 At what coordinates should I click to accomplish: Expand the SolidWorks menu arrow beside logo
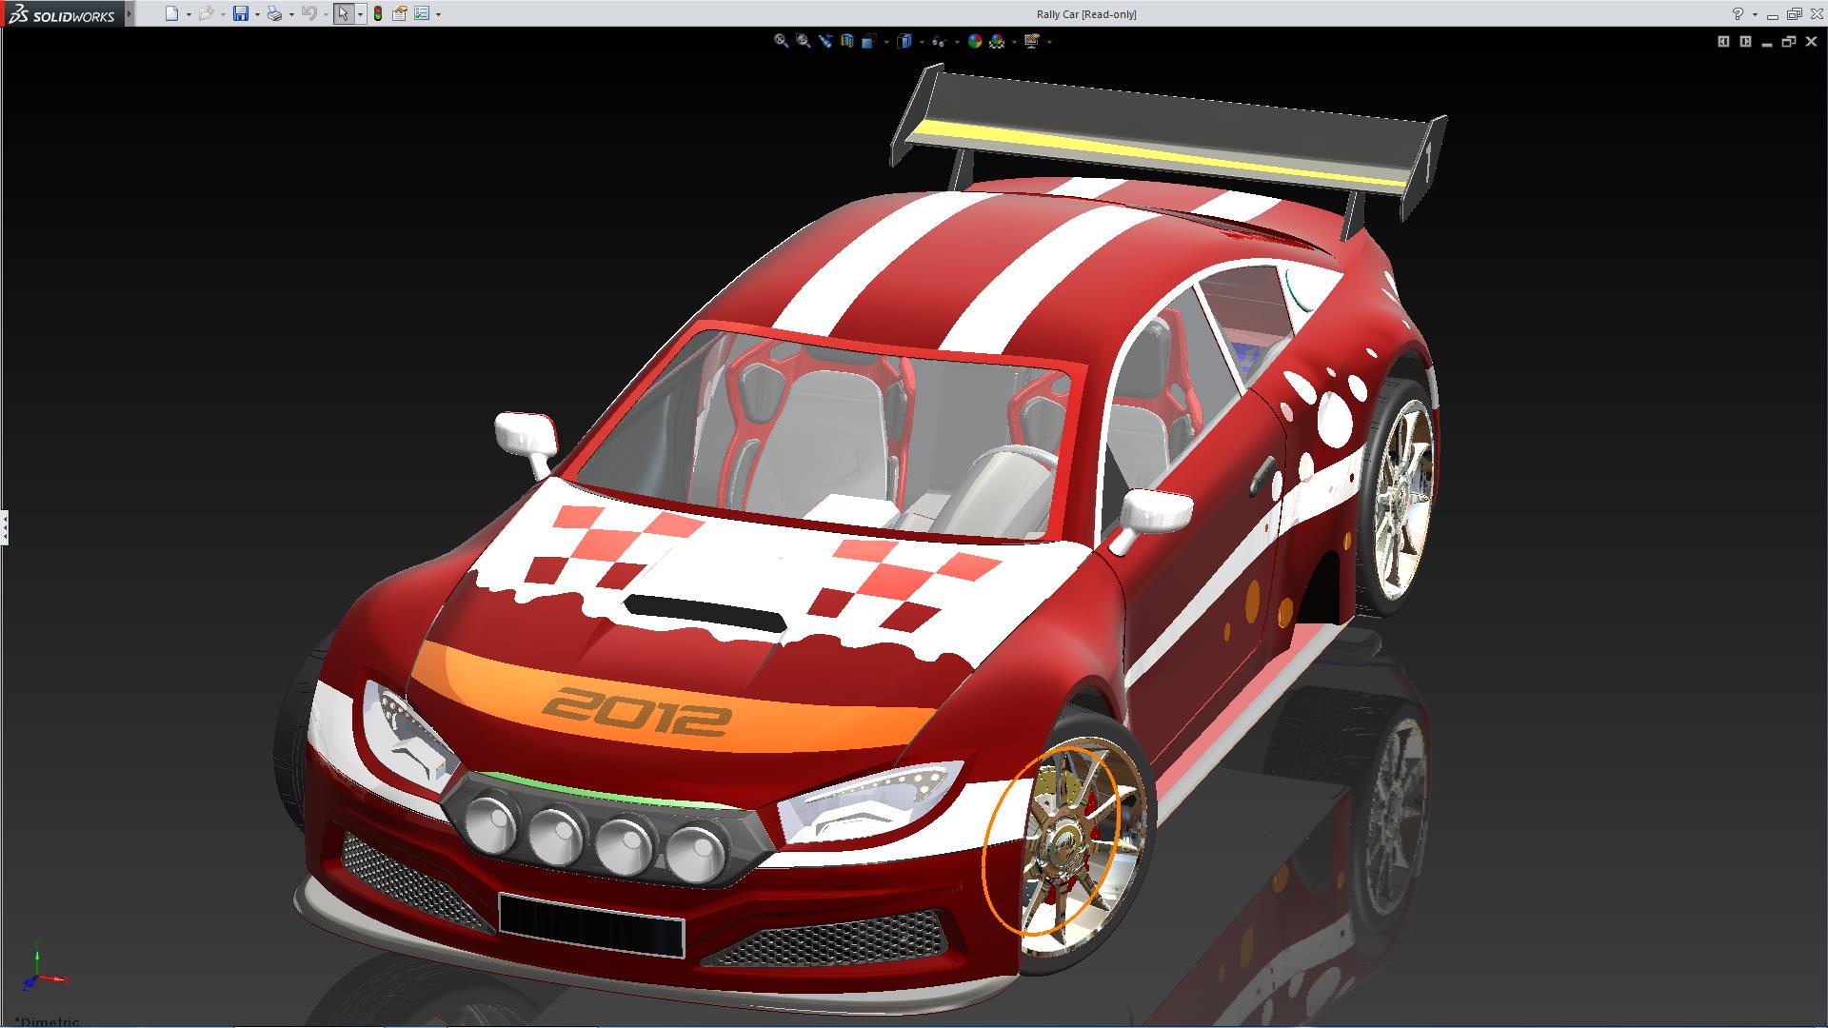click(129, 14)
